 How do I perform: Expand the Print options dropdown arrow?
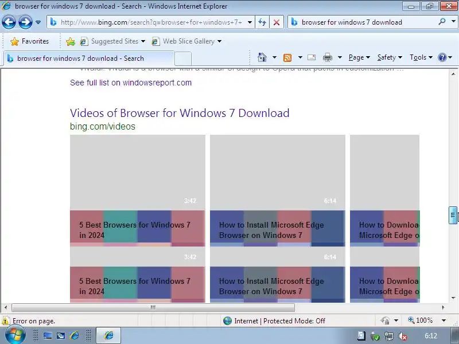coord(340,57)
